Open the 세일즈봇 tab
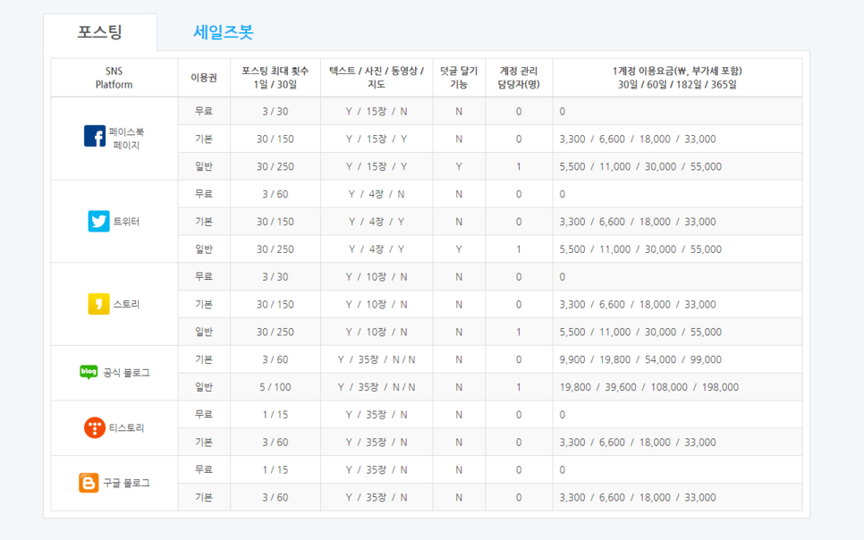Image resolution: width=864 pixels, height=540 pixels. 224,32
